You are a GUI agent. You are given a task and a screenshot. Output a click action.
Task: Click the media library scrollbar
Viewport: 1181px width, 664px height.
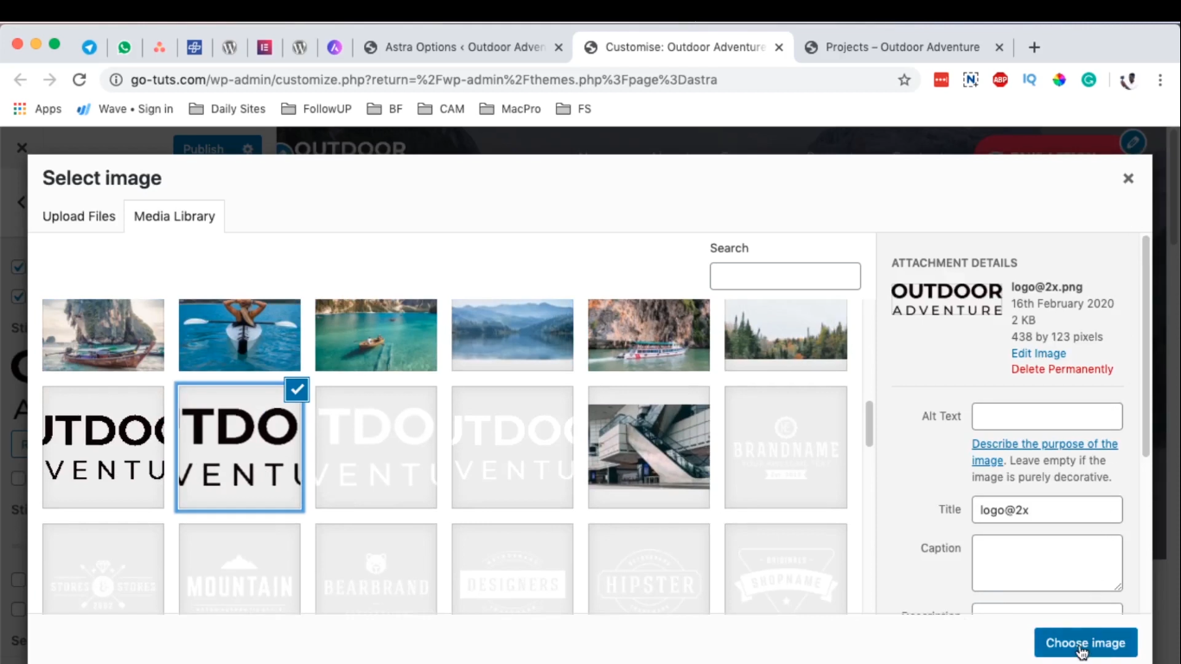pos(869,424)
